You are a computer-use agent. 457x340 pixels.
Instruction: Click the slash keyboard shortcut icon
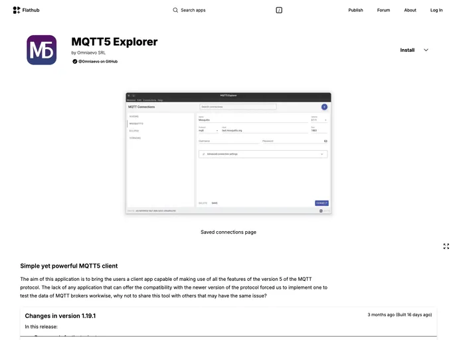click(279, 10)
